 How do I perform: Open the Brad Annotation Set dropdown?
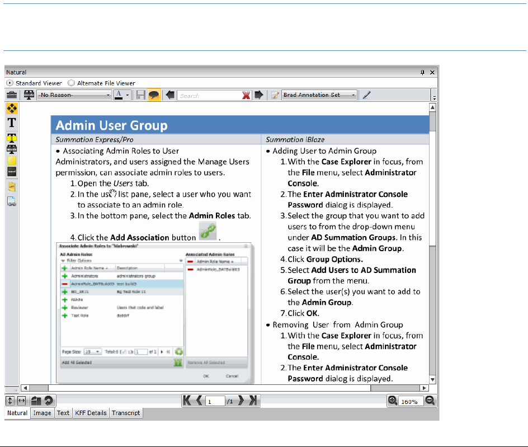[319, 95]
